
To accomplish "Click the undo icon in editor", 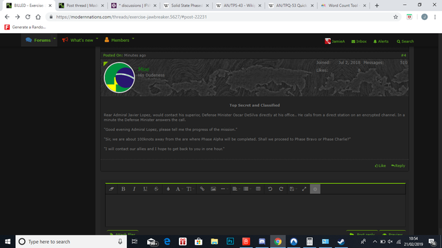I will coord(270,189).
